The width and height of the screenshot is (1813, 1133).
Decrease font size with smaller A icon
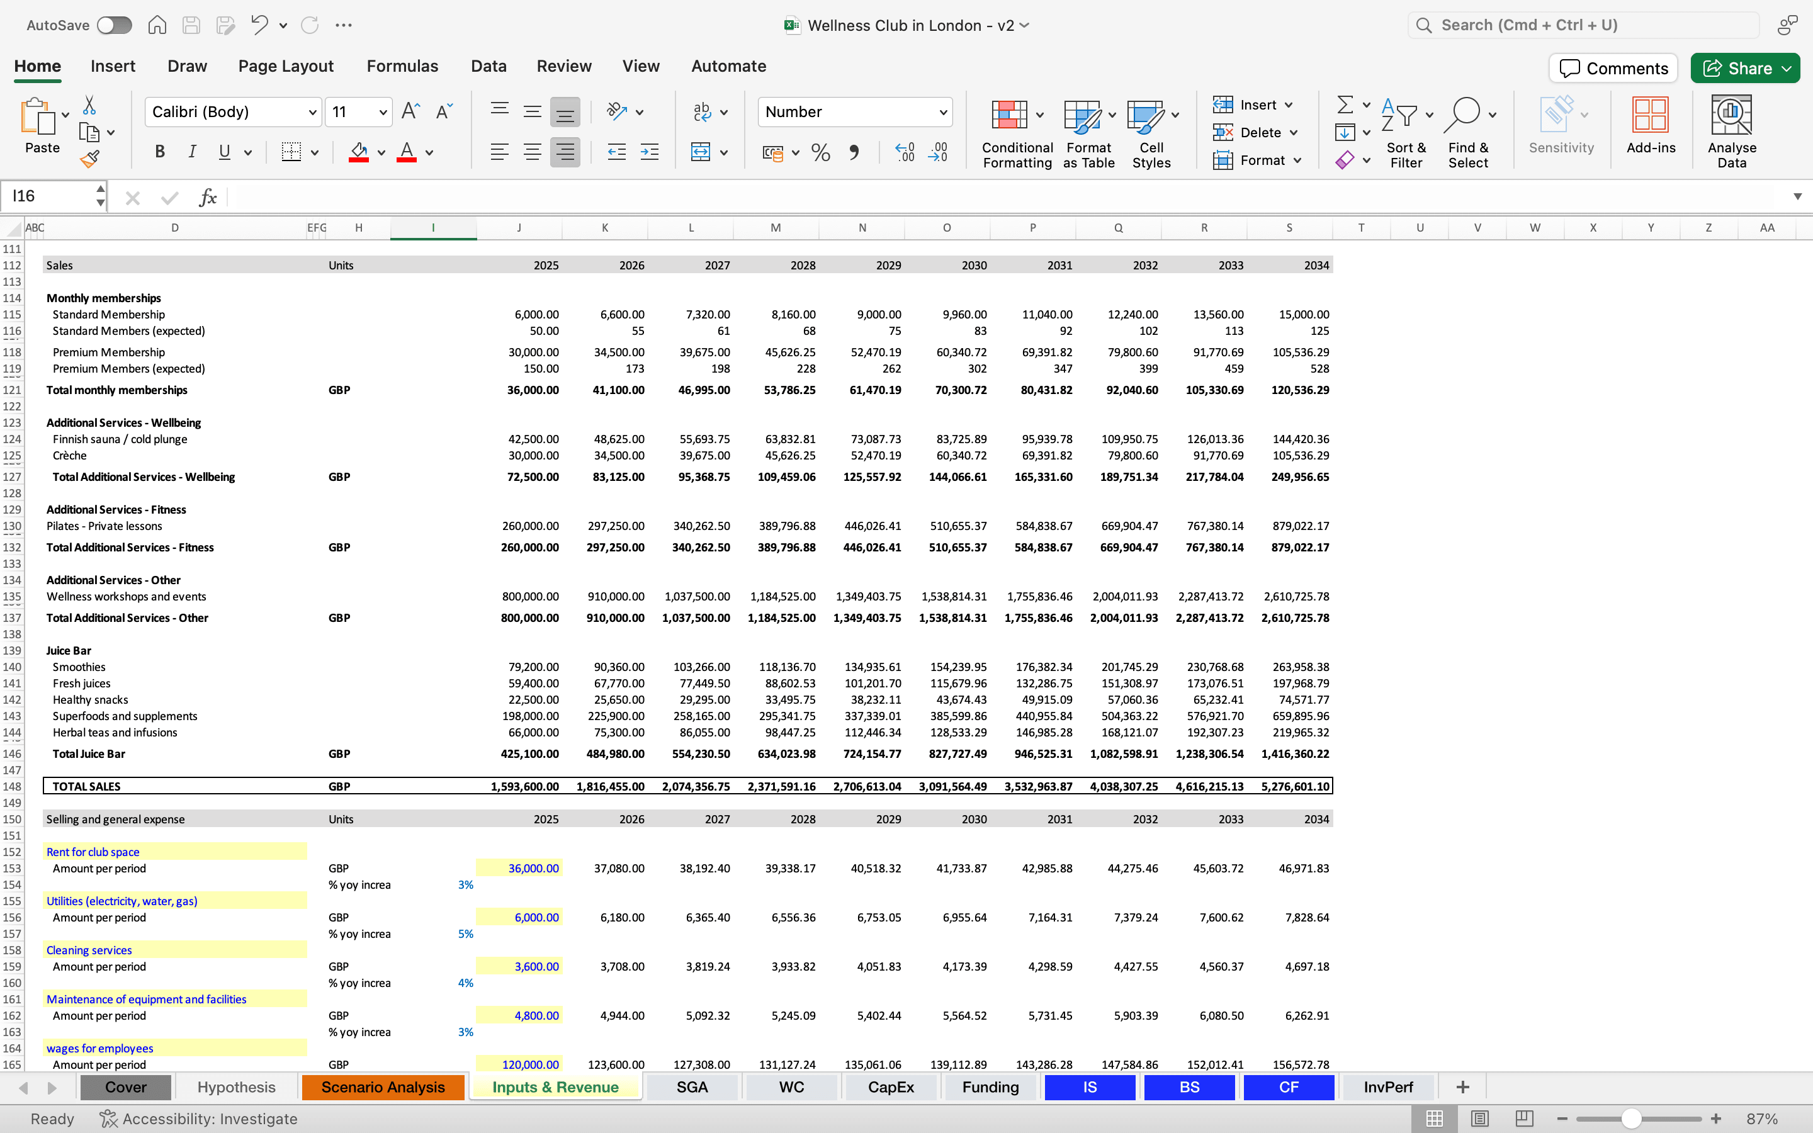pos(444,111)
